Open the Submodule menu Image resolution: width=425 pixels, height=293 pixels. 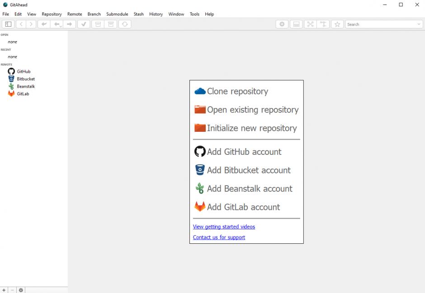point(117,14)
